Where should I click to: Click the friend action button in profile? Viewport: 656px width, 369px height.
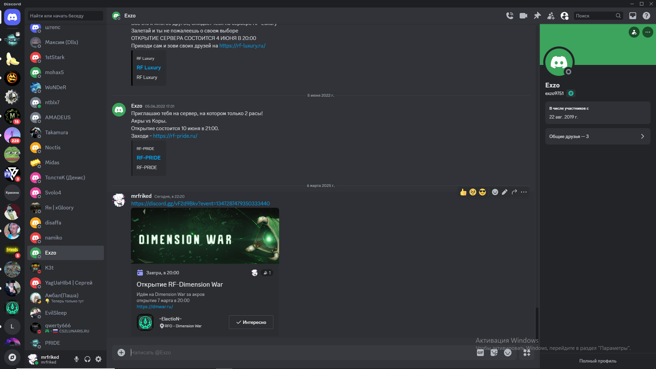point(634,32)
